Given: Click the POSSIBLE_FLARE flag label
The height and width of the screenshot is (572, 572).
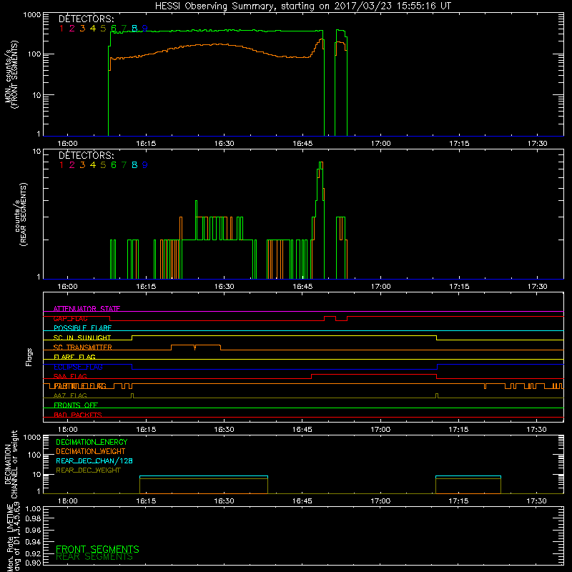Looking at the screenshot, I should click(82, 328).
